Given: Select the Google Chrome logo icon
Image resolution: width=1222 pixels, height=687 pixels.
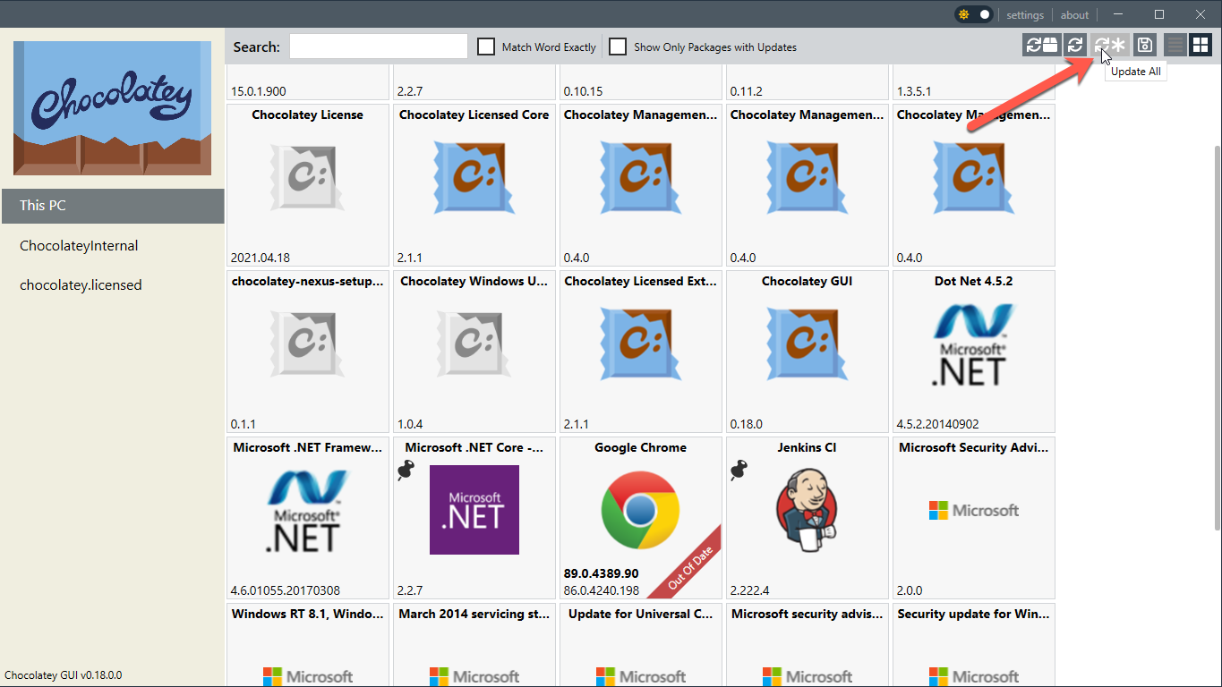Looking at the screenshot, I should (x=640, y=510).
